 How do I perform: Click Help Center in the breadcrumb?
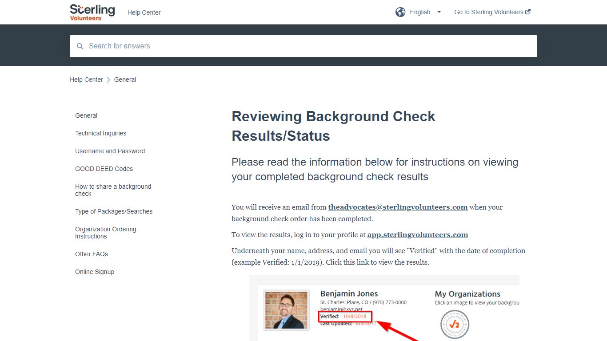[x=86, y=79]
